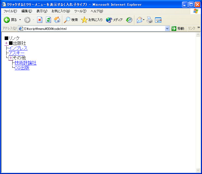Open the Forward history dropdown arrow

click(x=33, y=20)
